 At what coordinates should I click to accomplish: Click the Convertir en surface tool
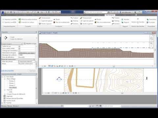[x=26, y=22]
